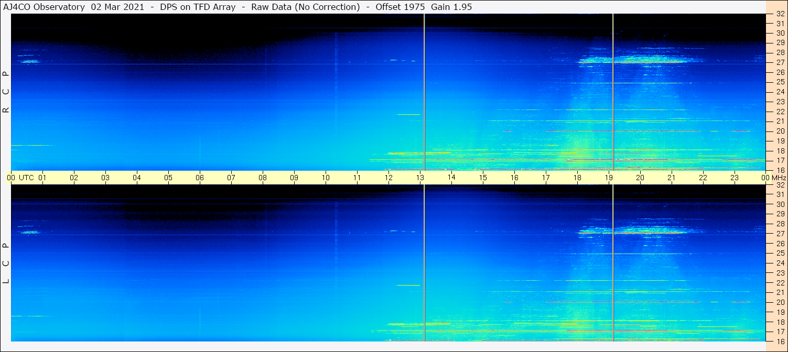Click the '00 UTC' label on time axis
Screen dimensions: 788x352
[x=20, y=178]
